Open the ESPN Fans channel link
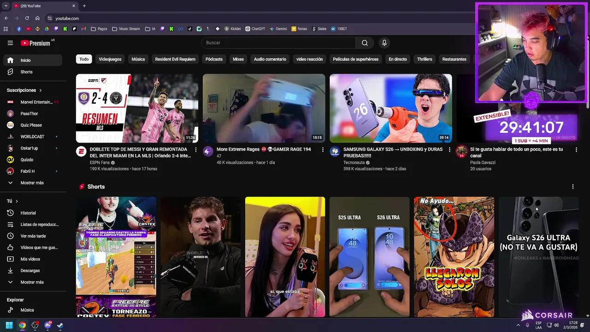The height and width of the screenshot is (332, 590). (100, 162)
